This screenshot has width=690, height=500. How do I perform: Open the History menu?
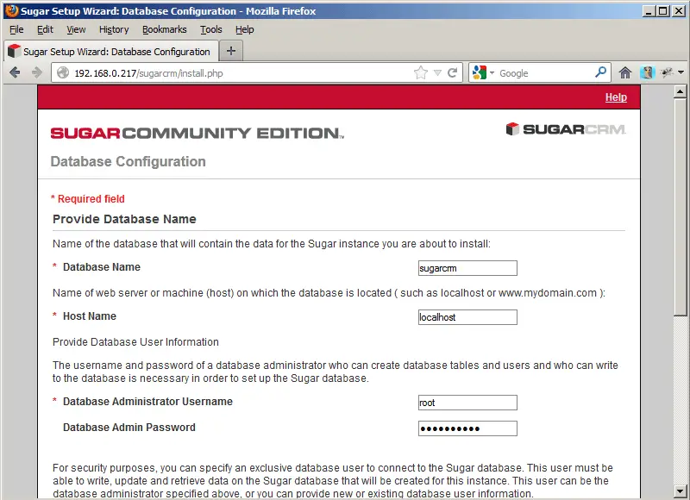(x=114, y=29)
